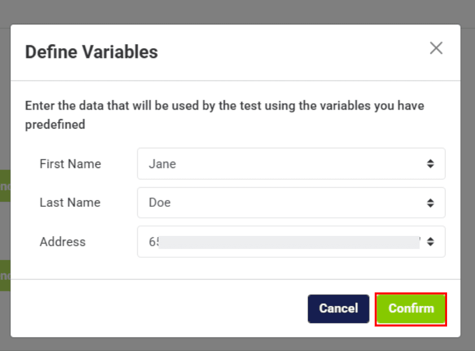Image resolution: width=475 pixels, height=351 pixels.
Task: Click the "Define Variables" dialog title
Action: point(92,52)
